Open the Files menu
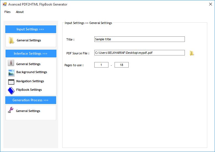 [x=7, y=12]
